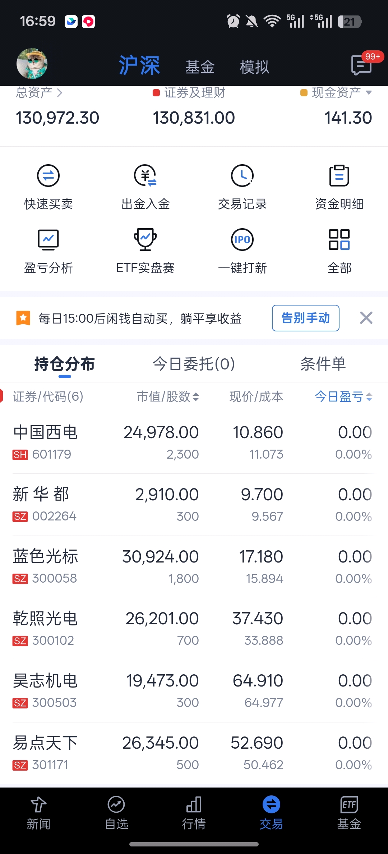Expand 总资产 details chevron

pos(60,93)
